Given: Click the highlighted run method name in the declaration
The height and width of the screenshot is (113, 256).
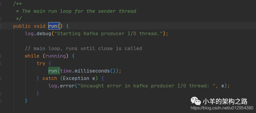Looking at the screenshot, I should [53, 26].
